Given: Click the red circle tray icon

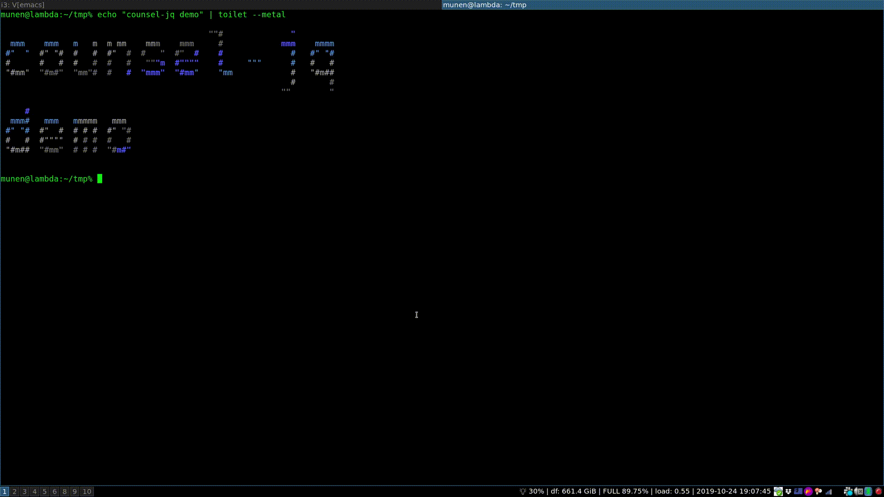Looking at the screenshot, I should [x=878, y=491].
